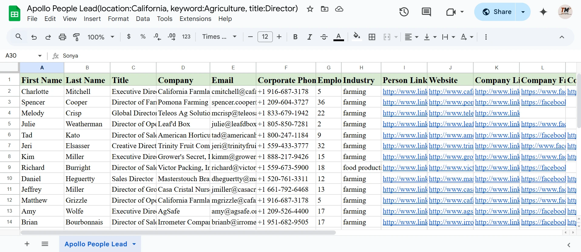Move document to a folder icon
Image resolution: width=581 pixels, height=252 pixels.
(x=324, y=9)
